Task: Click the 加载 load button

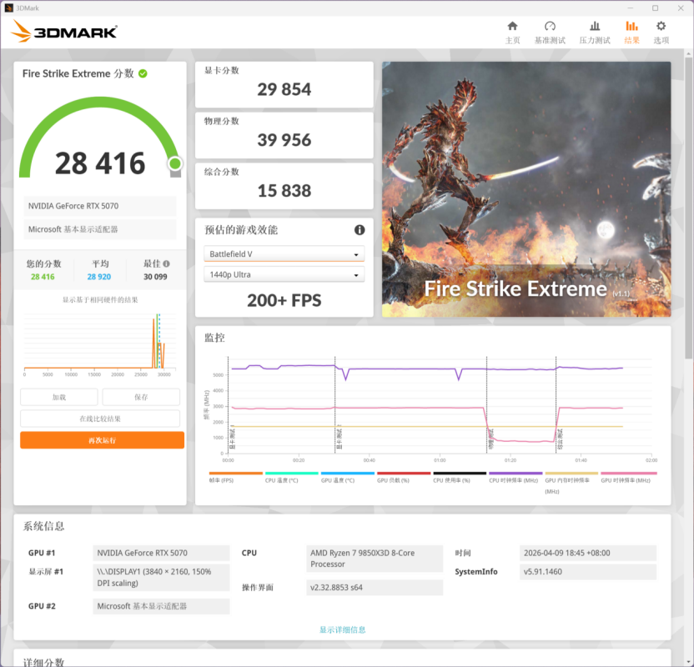Action: [x=59, y=398]
